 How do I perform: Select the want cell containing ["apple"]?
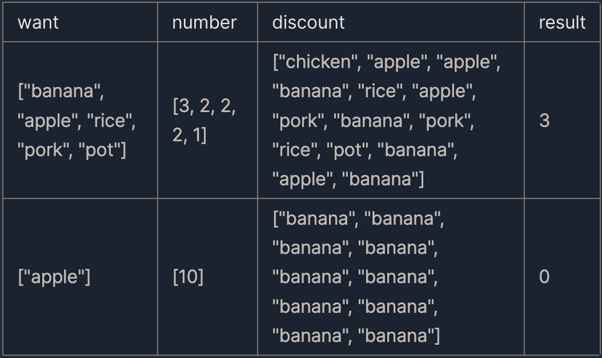tap(80, 277)
